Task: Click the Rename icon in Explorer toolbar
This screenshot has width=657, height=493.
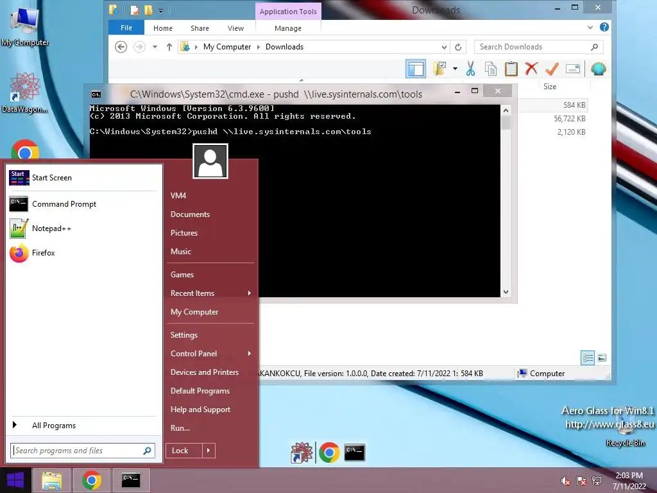Action: coord(572,69)
